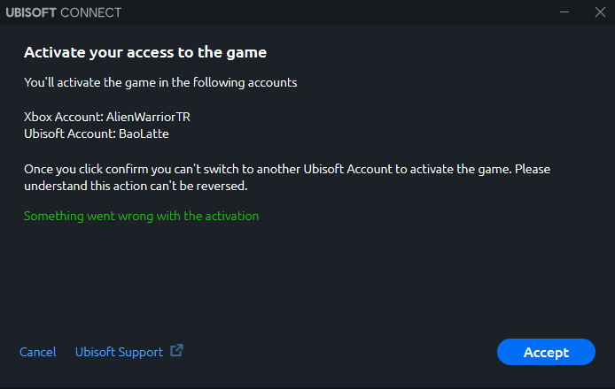Viewport: 615px width, 389px height.
Task: Close the Ubisoft Connect dialog
Action: click(599, 11)
